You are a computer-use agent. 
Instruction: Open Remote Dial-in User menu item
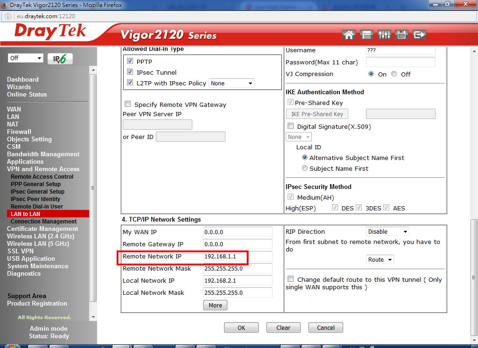tap(37, 207)
